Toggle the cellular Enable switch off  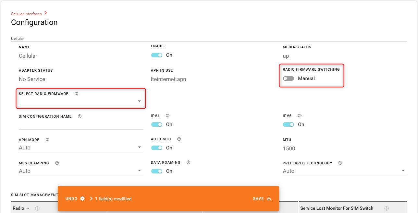click(x=157, y=55)
